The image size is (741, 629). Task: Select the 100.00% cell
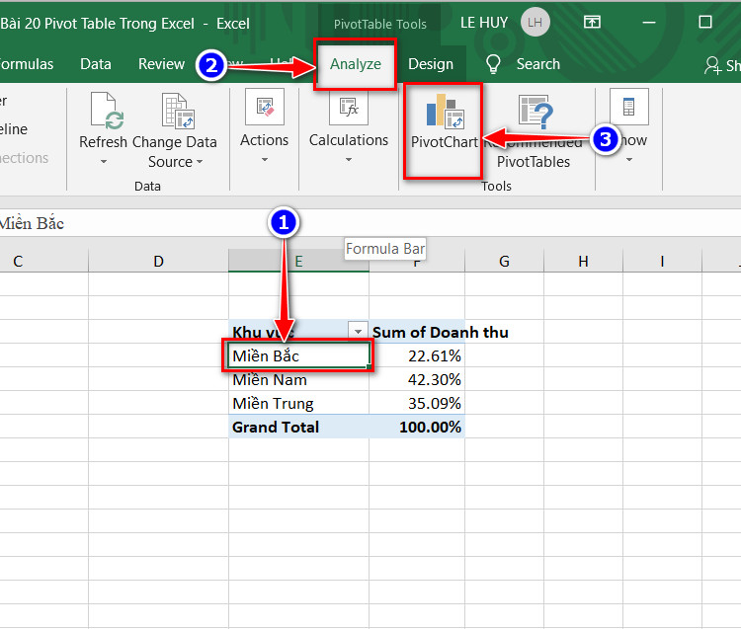(x=417, y=427)
